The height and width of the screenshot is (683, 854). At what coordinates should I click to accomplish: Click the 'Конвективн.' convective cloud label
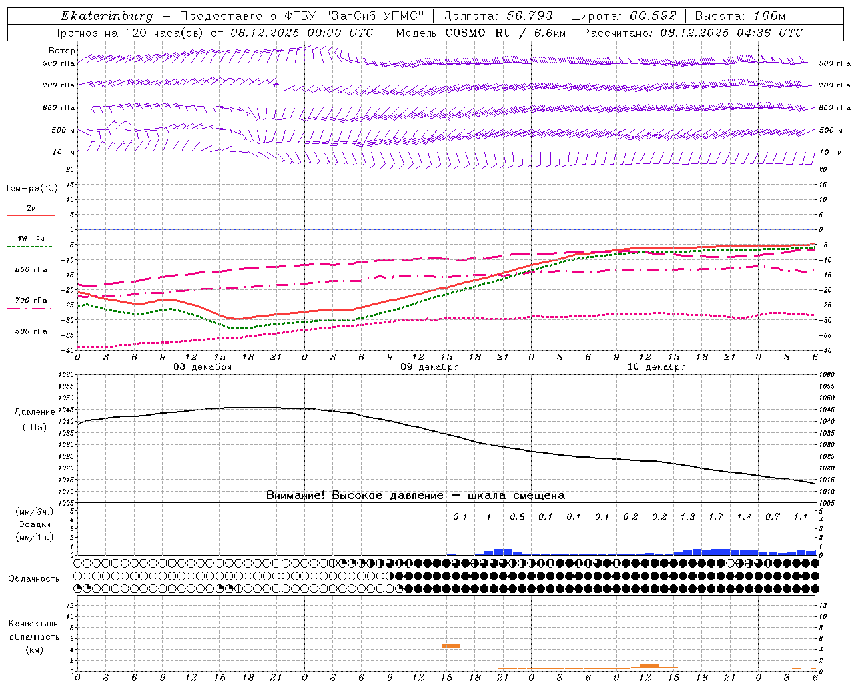(35, 624)
